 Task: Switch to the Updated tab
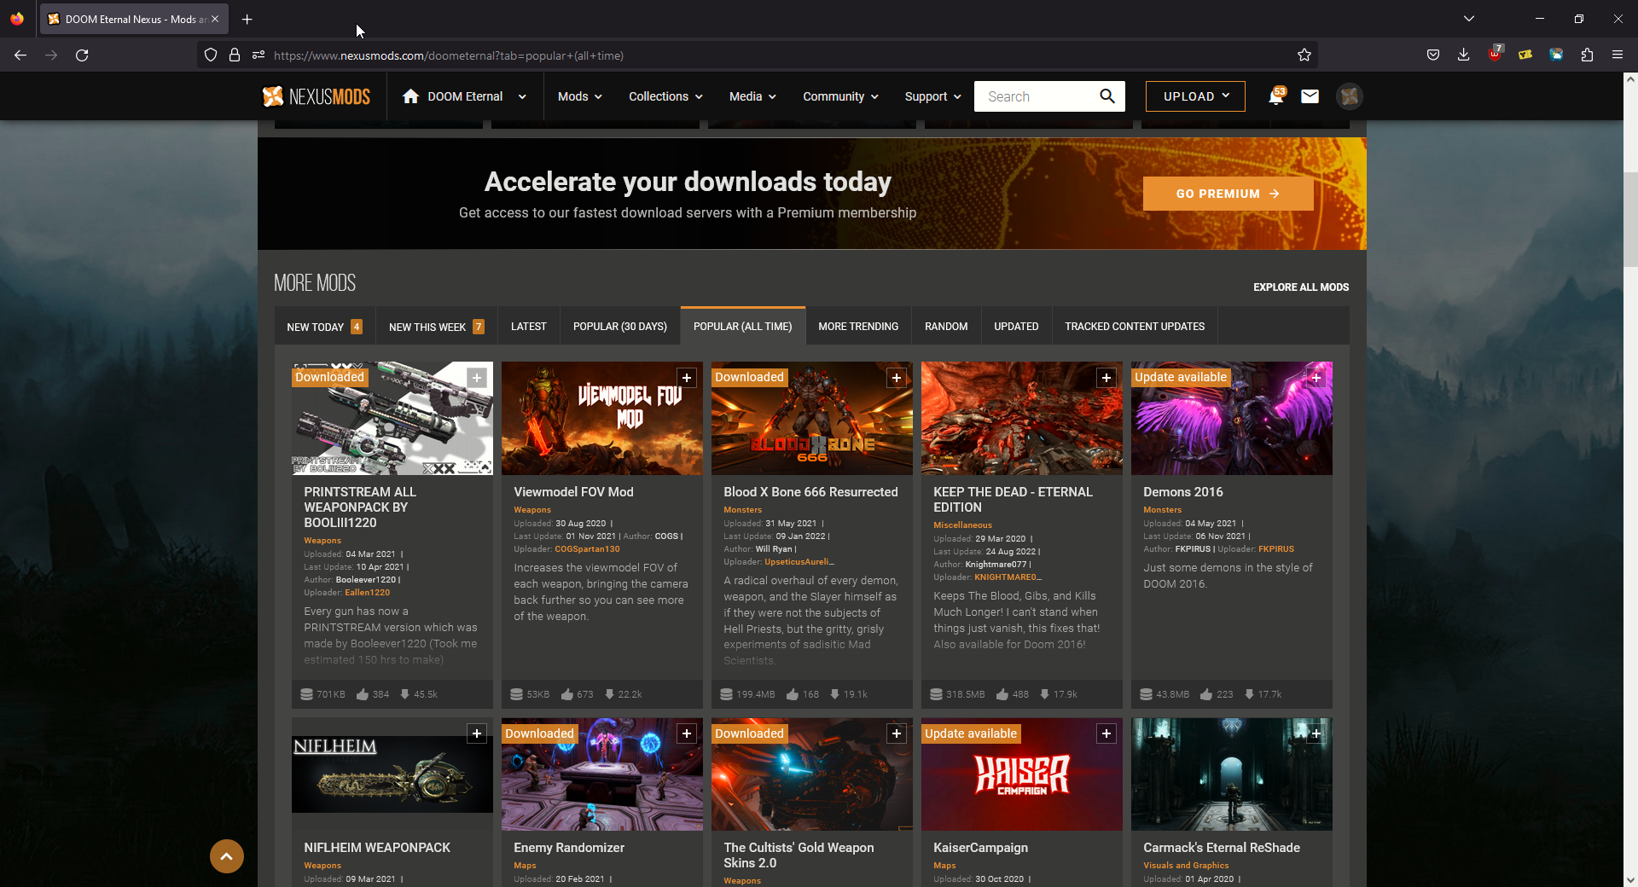[1016, 327]
